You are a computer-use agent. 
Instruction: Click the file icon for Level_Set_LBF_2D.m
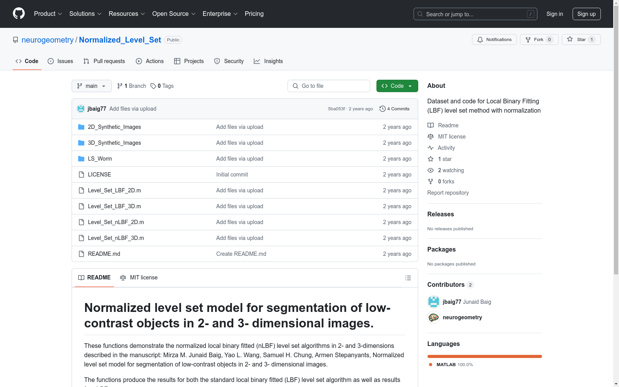(x=81, y=190)
